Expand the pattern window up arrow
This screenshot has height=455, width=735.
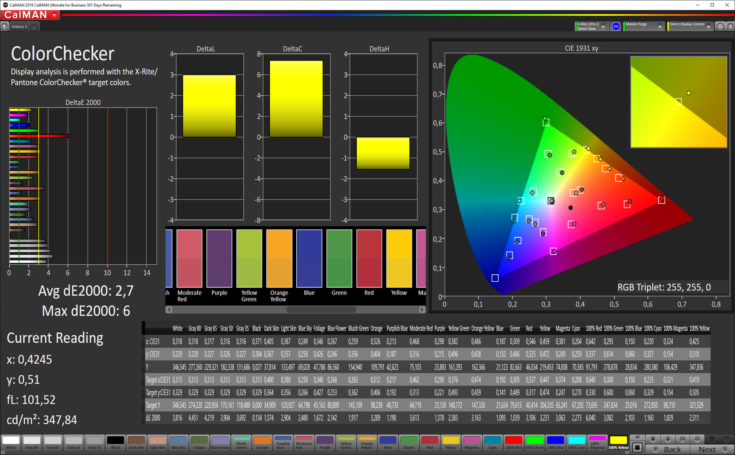point(637,437)
